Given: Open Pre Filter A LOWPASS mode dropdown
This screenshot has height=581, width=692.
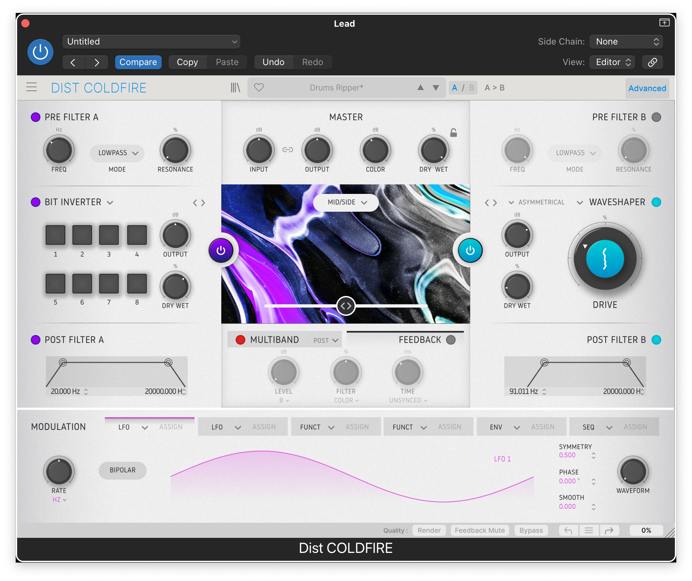Looking at the screenshot, I should click(x=117, y=153).
